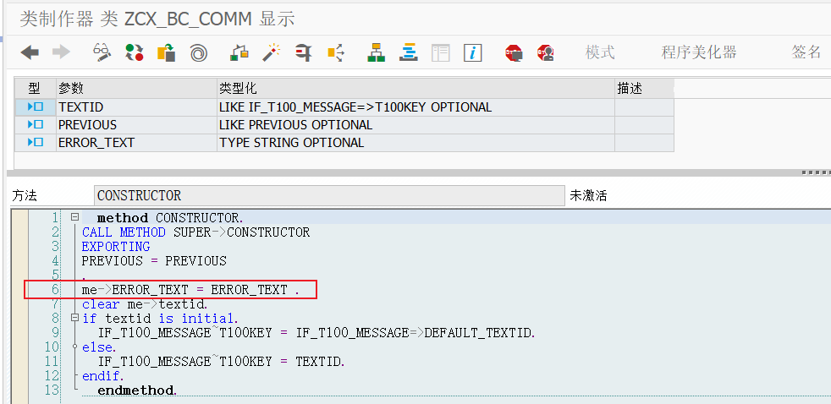Click the 型 column header

click(x=36, y=89)
